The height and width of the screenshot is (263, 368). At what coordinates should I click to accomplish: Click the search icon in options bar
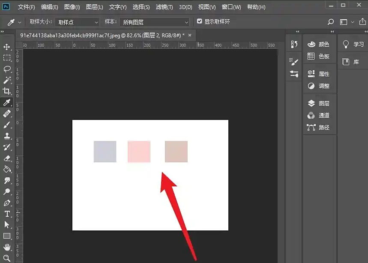[330, 22]
